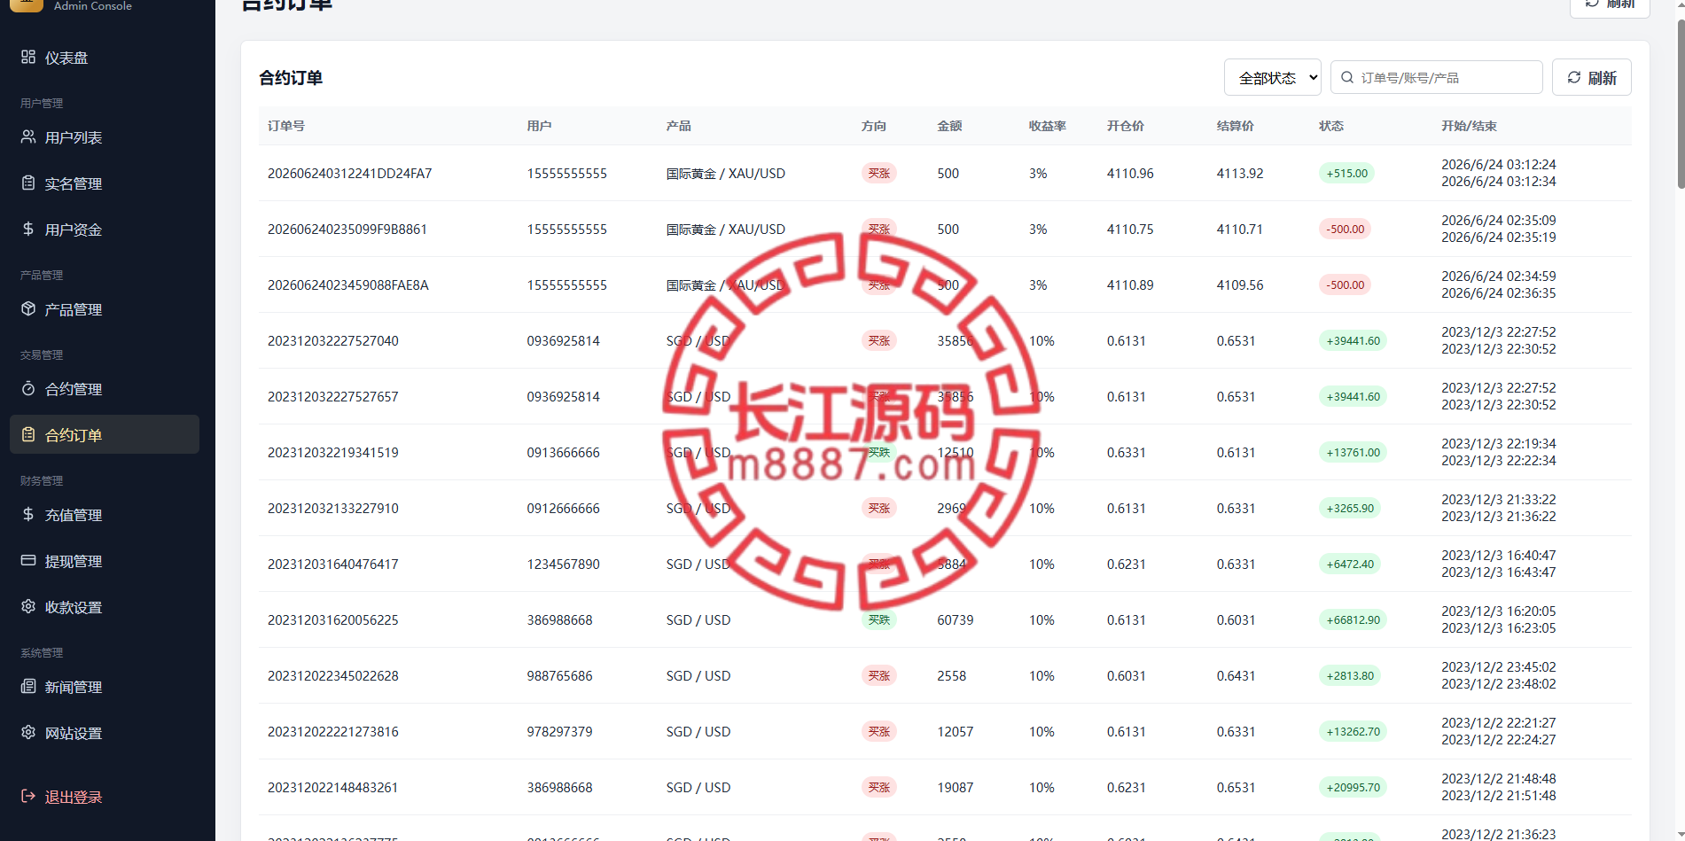Click user 1234567890 in the table
The width and height of the screenshot is (1685, 841).
(564, 564)
